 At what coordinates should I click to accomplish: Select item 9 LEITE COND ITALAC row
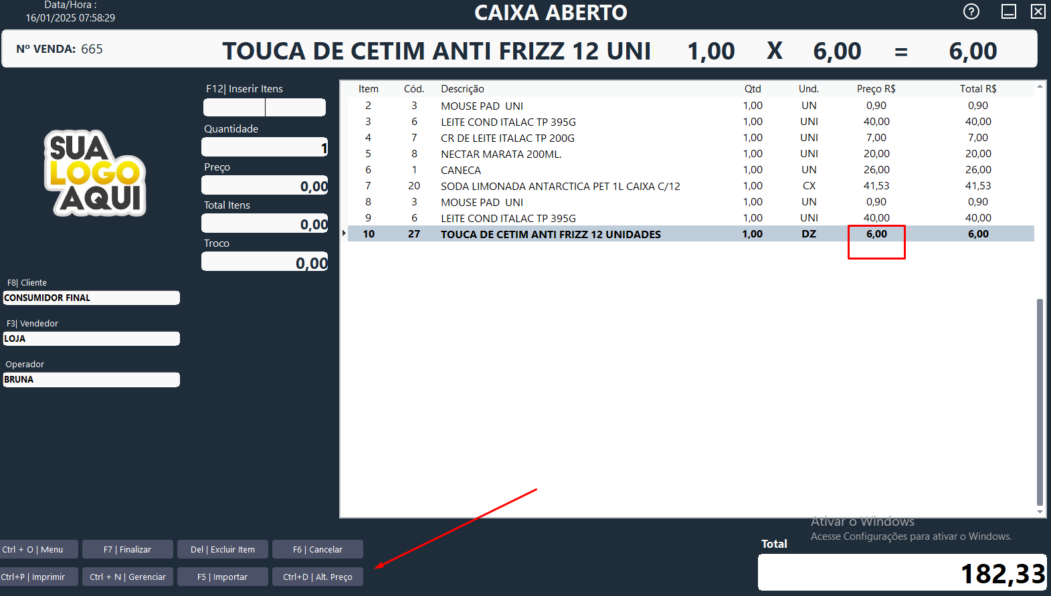pyautogui.click(x=691, y=218)
